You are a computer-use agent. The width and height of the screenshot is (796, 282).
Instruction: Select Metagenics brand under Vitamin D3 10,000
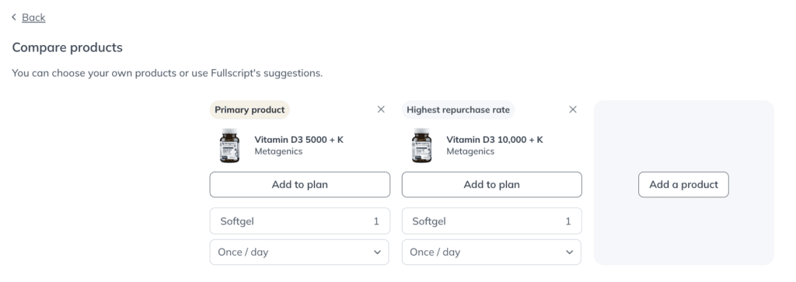(x=470, y=151)
